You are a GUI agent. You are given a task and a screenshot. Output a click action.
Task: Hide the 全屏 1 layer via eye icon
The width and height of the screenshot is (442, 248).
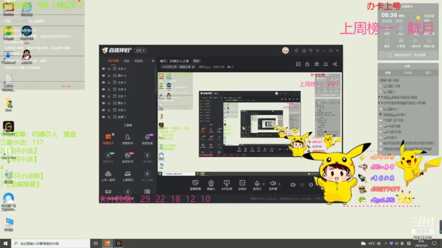point(103,117)
